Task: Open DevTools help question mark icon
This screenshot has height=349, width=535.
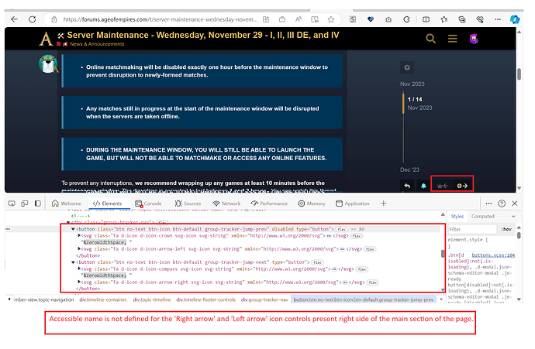Action: pos(502,204)
